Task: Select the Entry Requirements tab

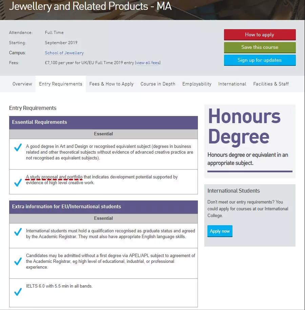Action: [x=61, y=84]
